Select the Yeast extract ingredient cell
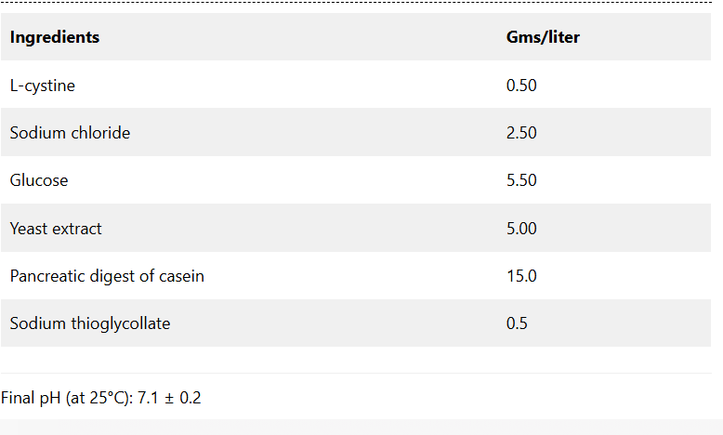This screenshot has width=723, height=435. pos(56,229)
